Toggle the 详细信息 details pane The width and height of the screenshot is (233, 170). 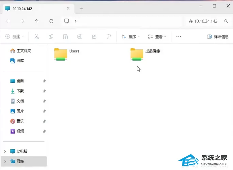218,36
